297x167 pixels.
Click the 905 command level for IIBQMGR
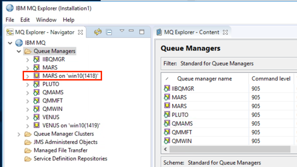pyautogui.click(x=256, y=89)
